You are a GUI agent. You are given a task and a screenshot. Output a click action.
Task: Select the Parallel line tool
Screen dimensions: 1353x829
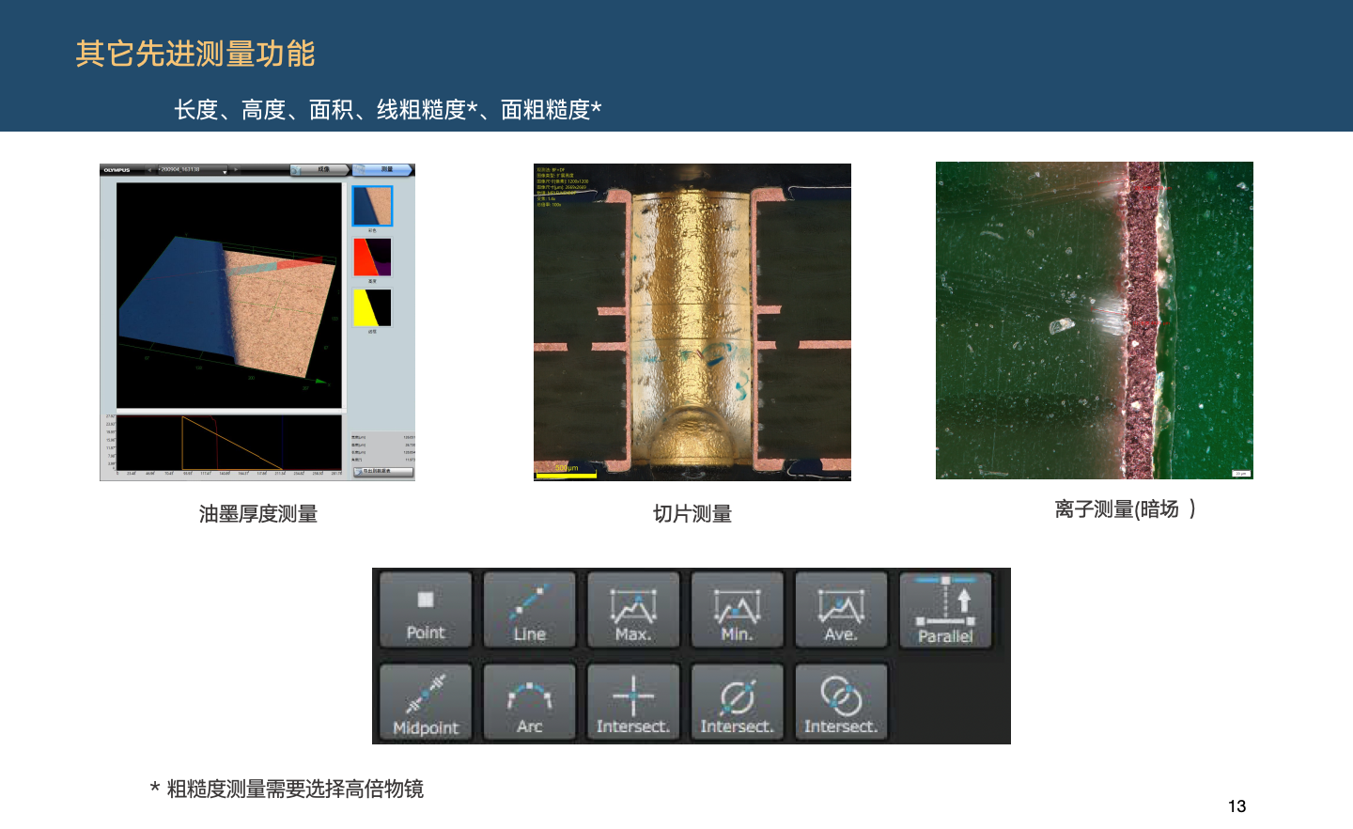[945, 610]
